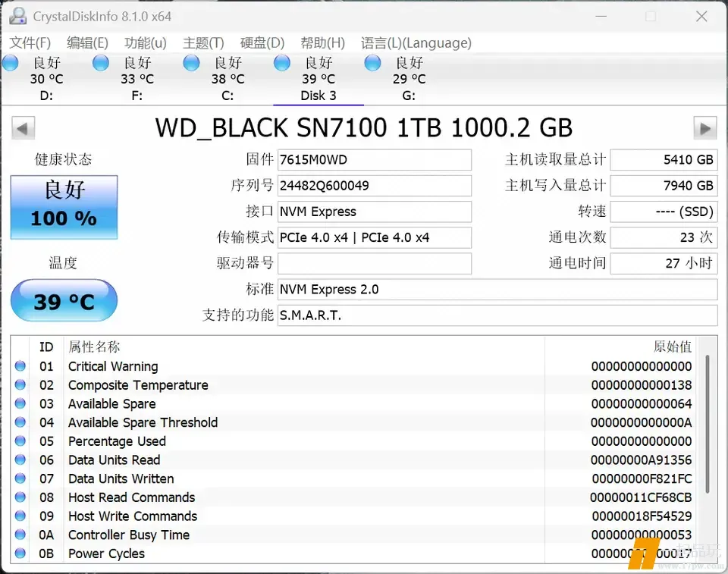Click status dot for Composite Temperature row

20,384
